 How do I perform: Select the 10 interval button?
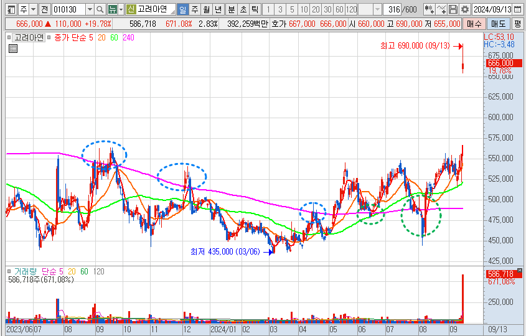(304, 9)
